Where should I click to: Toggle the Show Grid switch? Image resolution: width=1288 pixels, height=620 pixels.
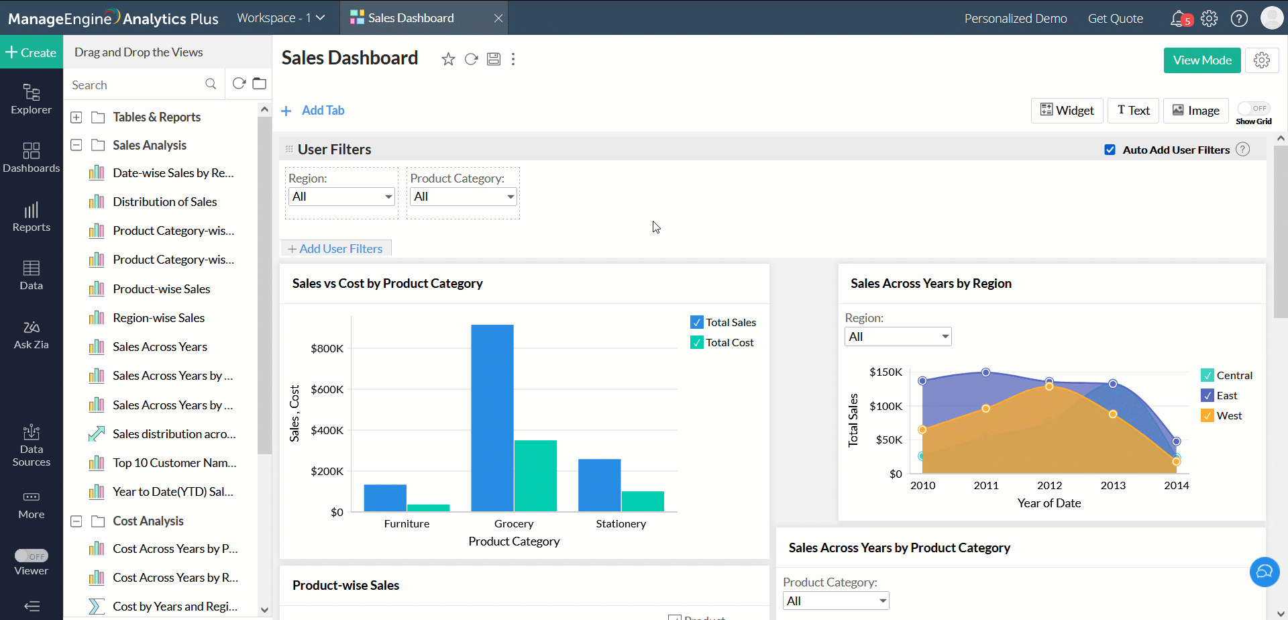(1253, 109)
